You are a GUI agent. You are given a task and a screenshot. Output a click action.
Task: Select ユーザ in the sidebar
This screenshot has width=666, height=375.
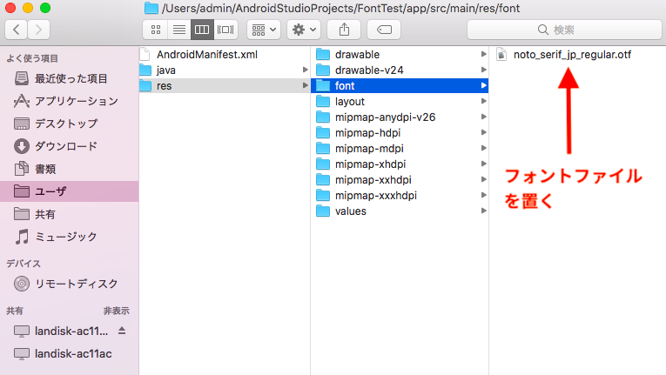[70, 191]
